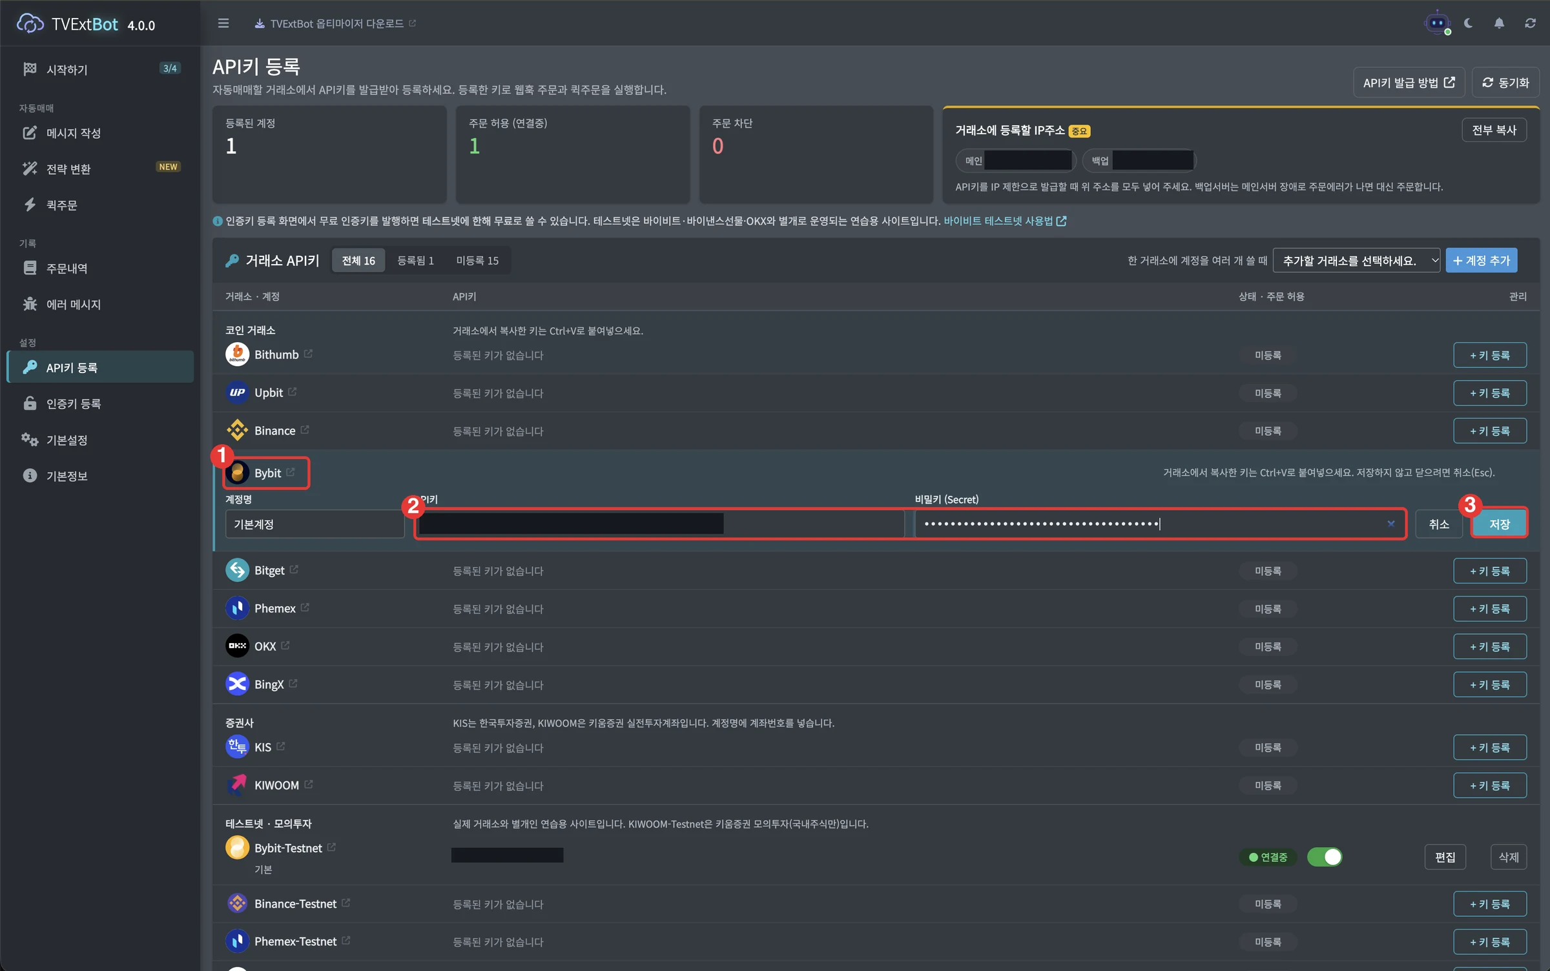Select the 전체 16 tab
The height and width of the screenshot is (971, 1550).
[358, 261]
